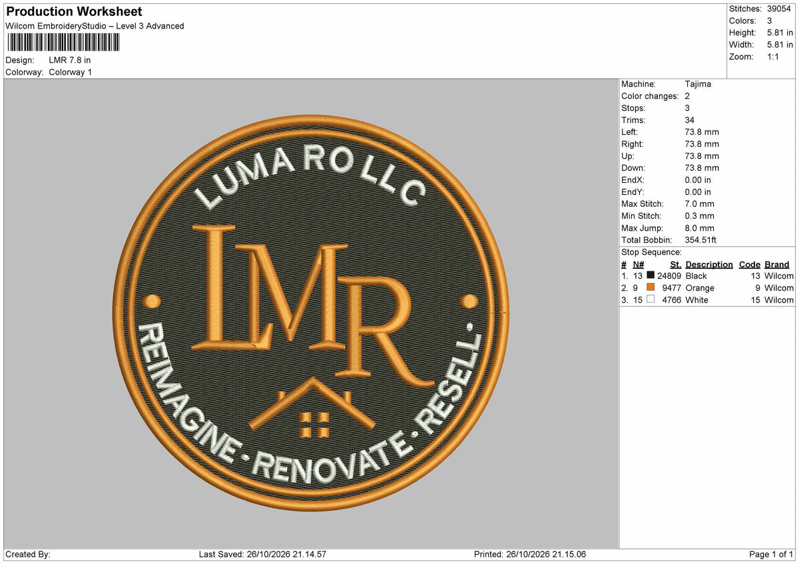The width and height of the screenshot is (799, 564).
Task: Click the 'Black' description in stop 1
Action: [x=696, y=276]
